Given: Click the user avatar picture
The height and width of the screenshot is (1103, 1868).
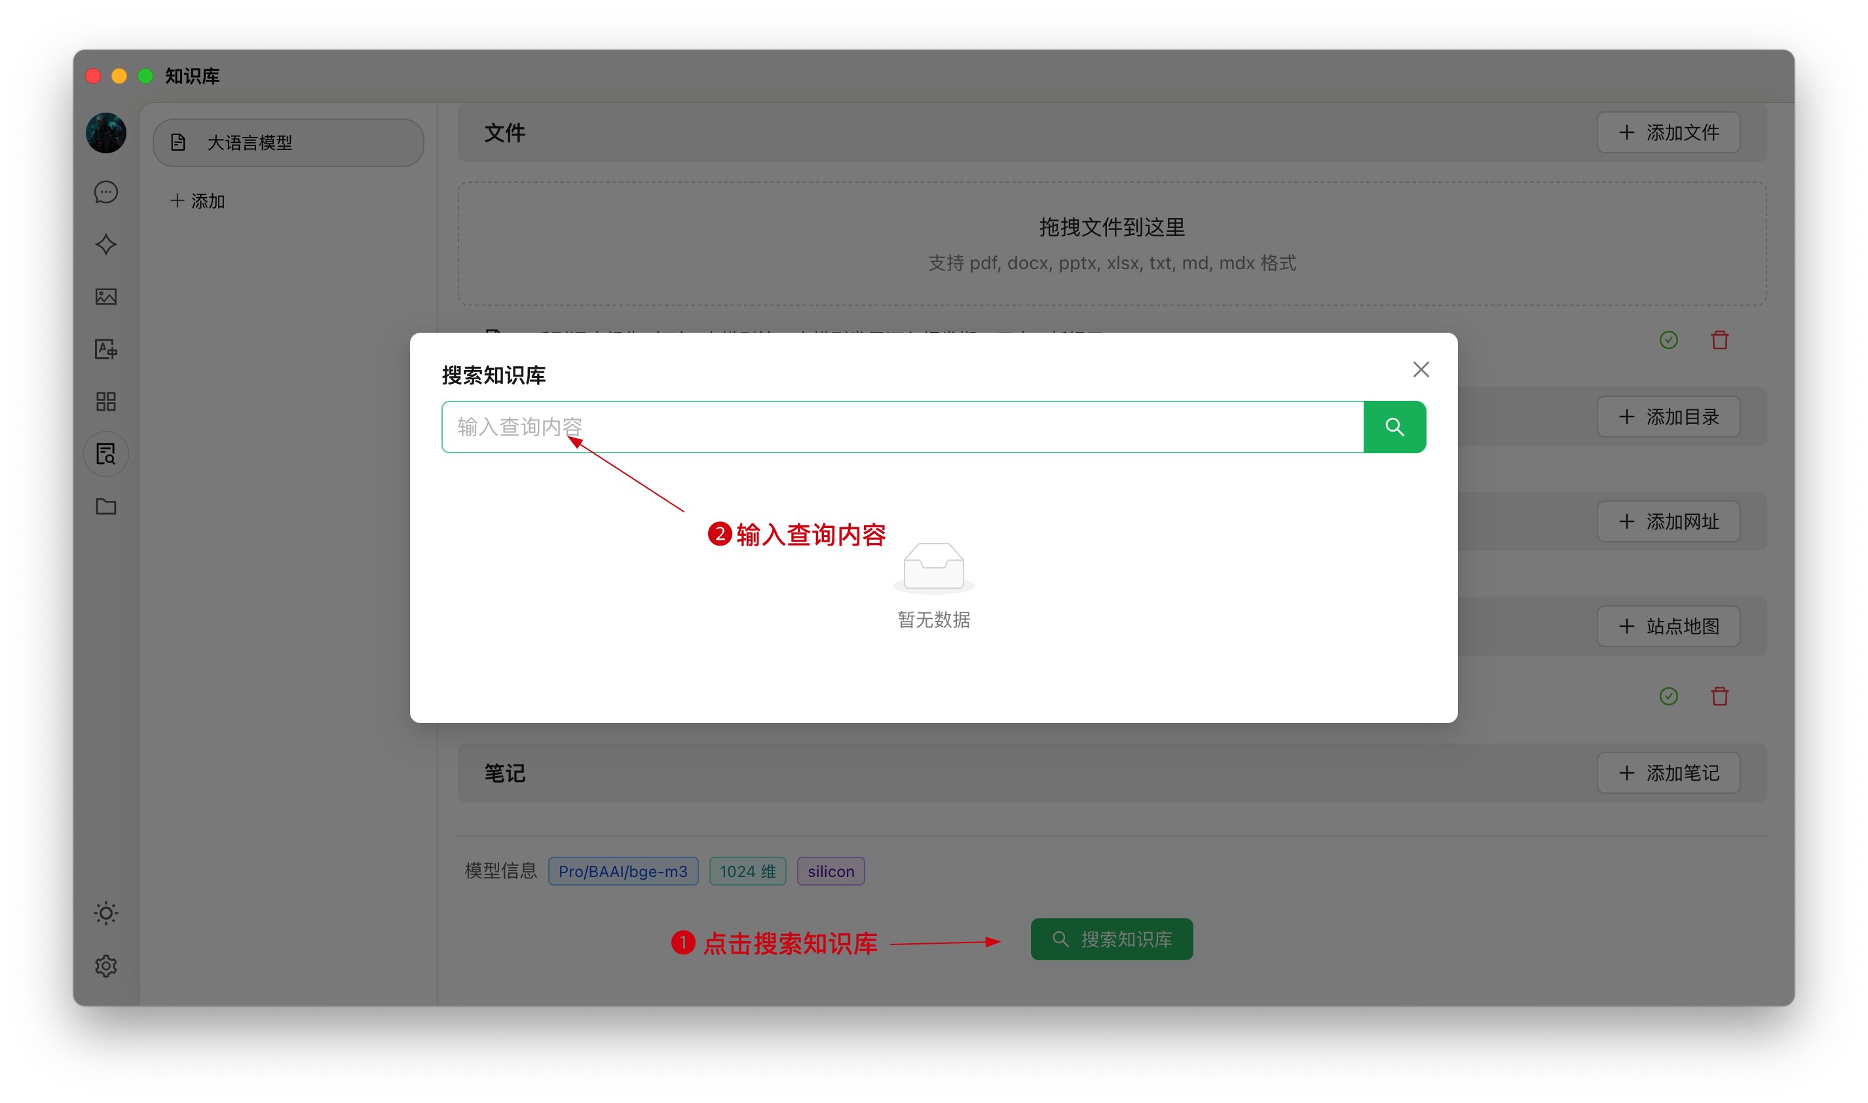Looking at the screenshot, I should tap(106, 133).
